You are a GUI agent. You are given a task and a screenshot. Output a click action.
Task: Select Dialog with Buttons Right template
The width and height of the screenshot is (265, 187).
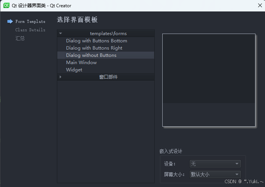[x=106, y=48]
